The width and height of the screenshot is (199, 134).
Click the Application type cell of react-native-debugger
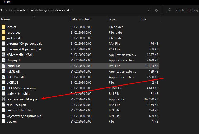pyautogui.click(x=117, y=99)
